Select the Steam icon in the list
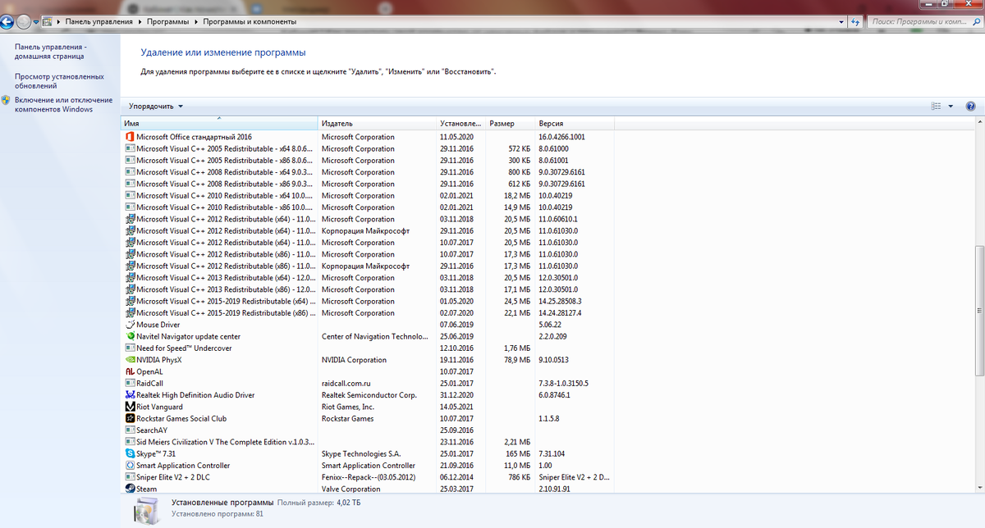Screen dimensions: 985x528 pyautogui.click(x=130, y=489)
